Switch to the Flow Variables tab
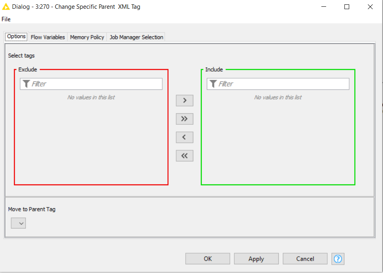Screen dimensions: 383x273 point(48,37)
